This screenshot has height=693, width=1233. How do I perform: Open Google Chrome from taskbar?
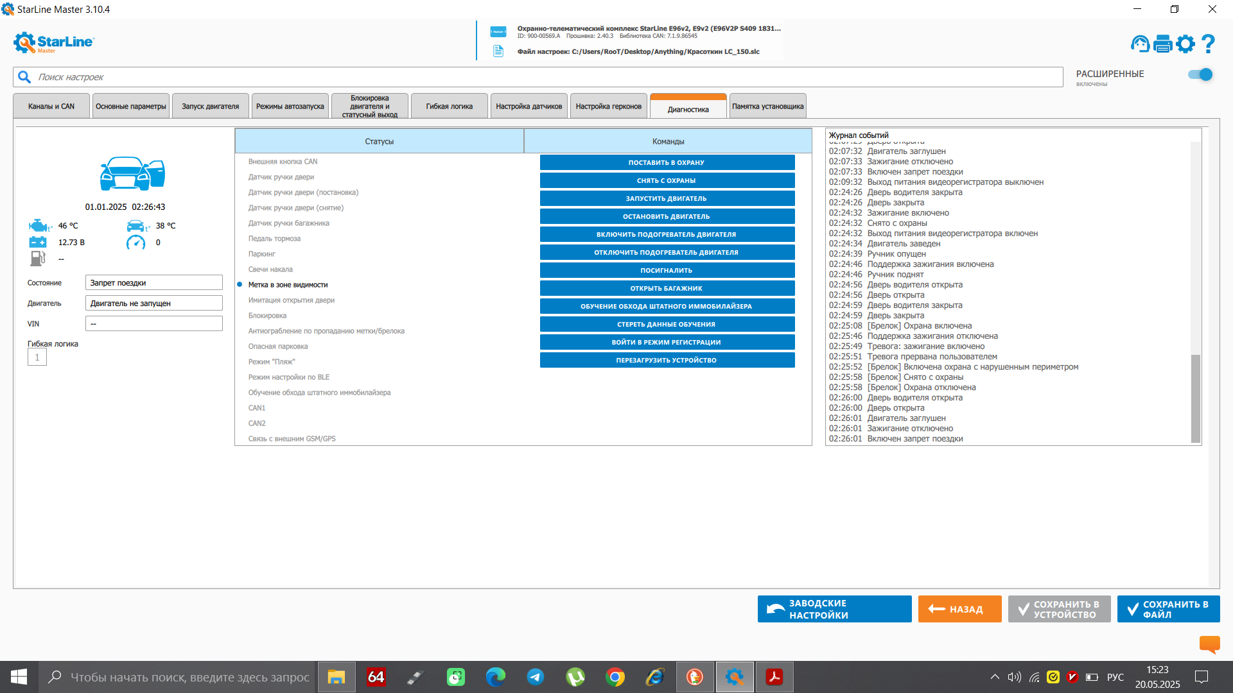pyautogui.click(x=615, y=677)
